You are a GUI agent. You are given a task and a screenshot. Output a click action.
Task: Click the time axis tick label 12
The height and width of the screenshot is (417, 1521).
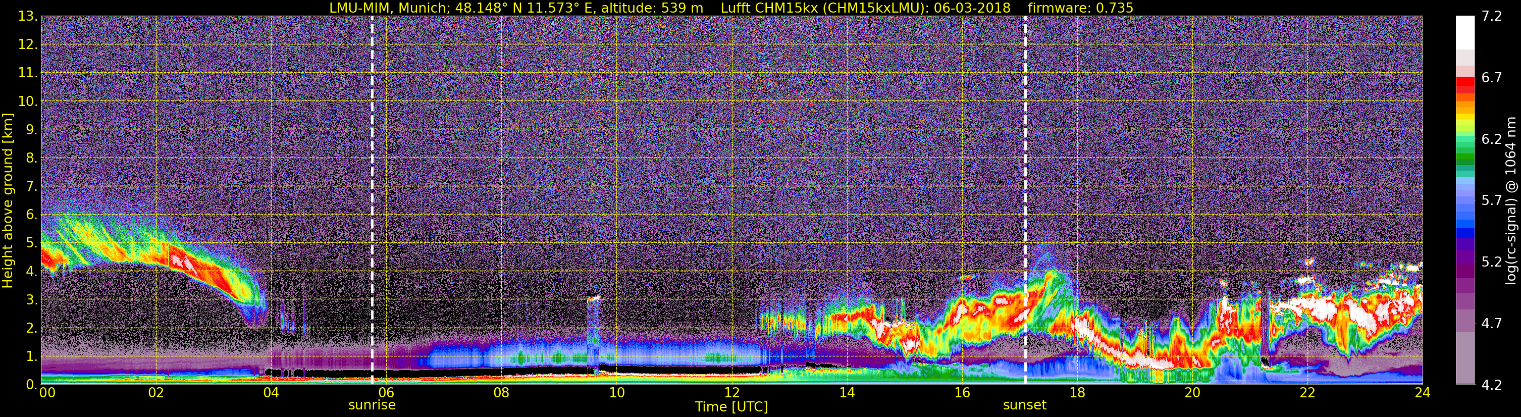(731, 393)
